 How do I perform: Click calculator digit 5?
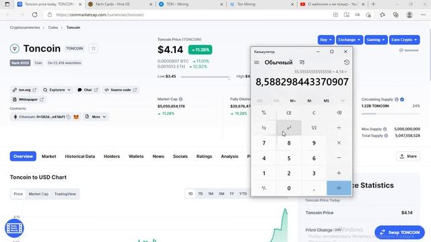pyautogui.click(x=289, y=158)
